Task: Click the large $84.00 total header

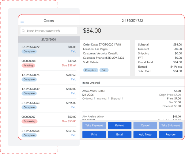Action: 92,30
